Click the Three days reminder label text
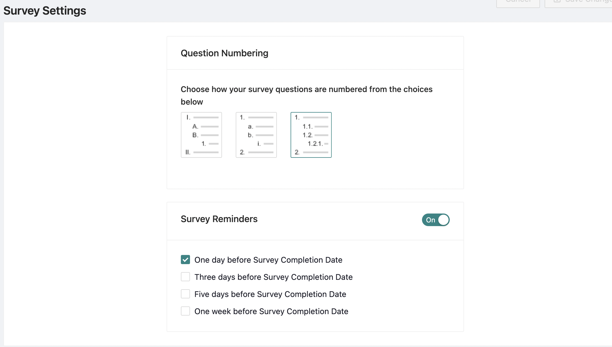This screenshot has width=612, height=347. pyautogui.click(x=273, y=277)
